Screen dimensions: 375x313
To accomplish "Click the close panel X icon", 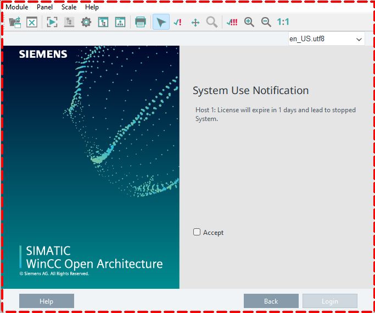I will 32,22.
